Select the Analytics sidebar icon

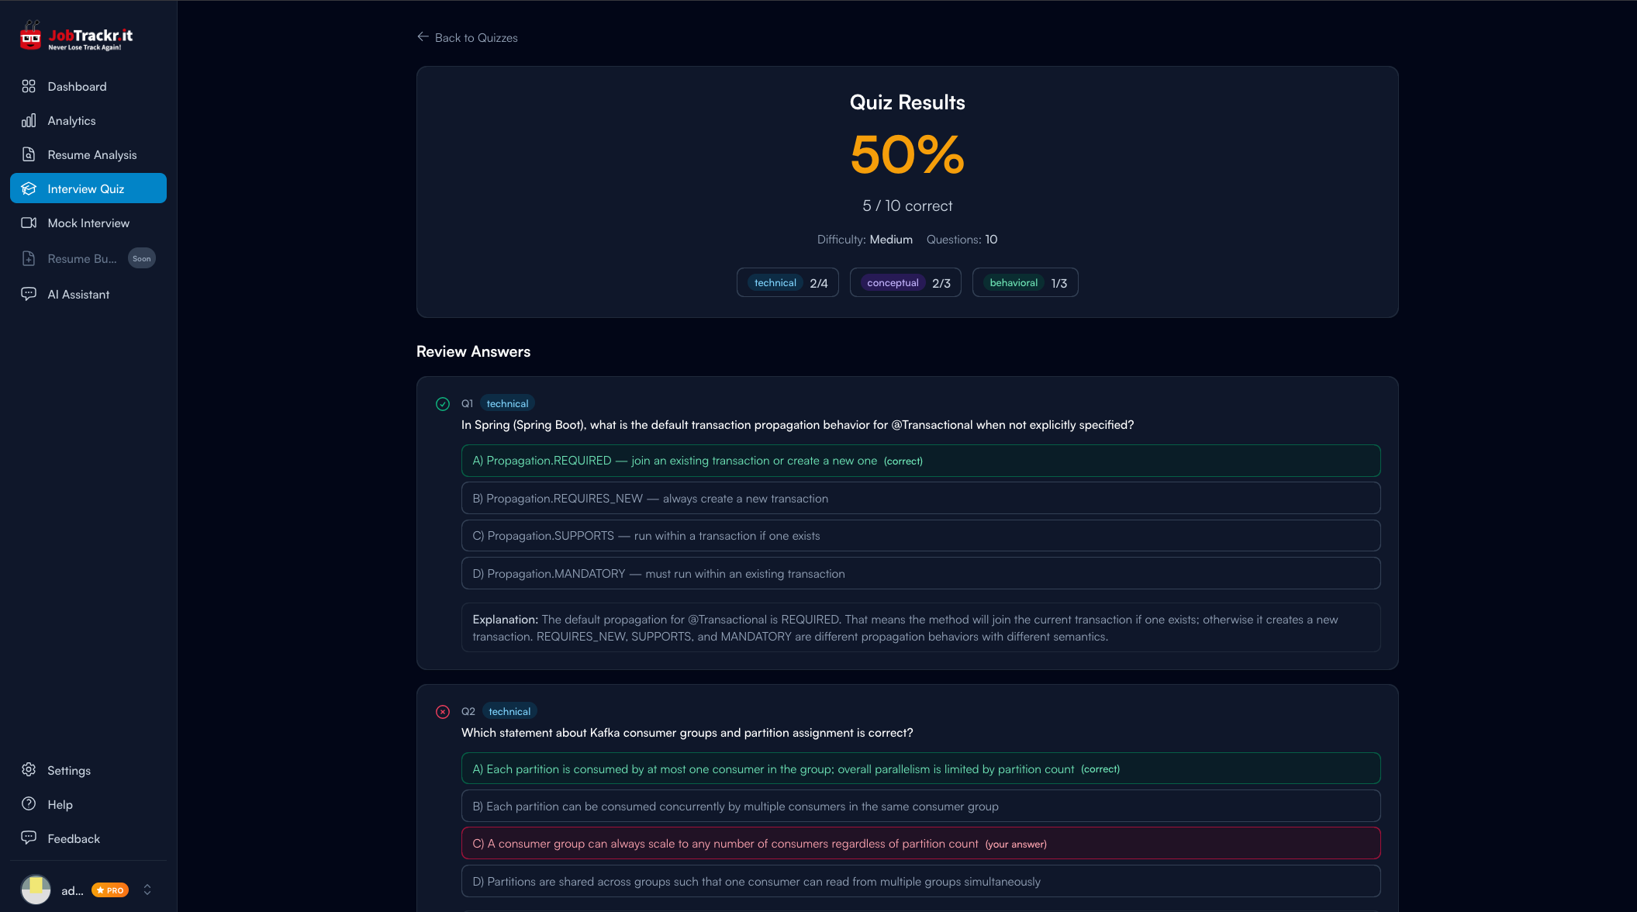coord(29,120)
